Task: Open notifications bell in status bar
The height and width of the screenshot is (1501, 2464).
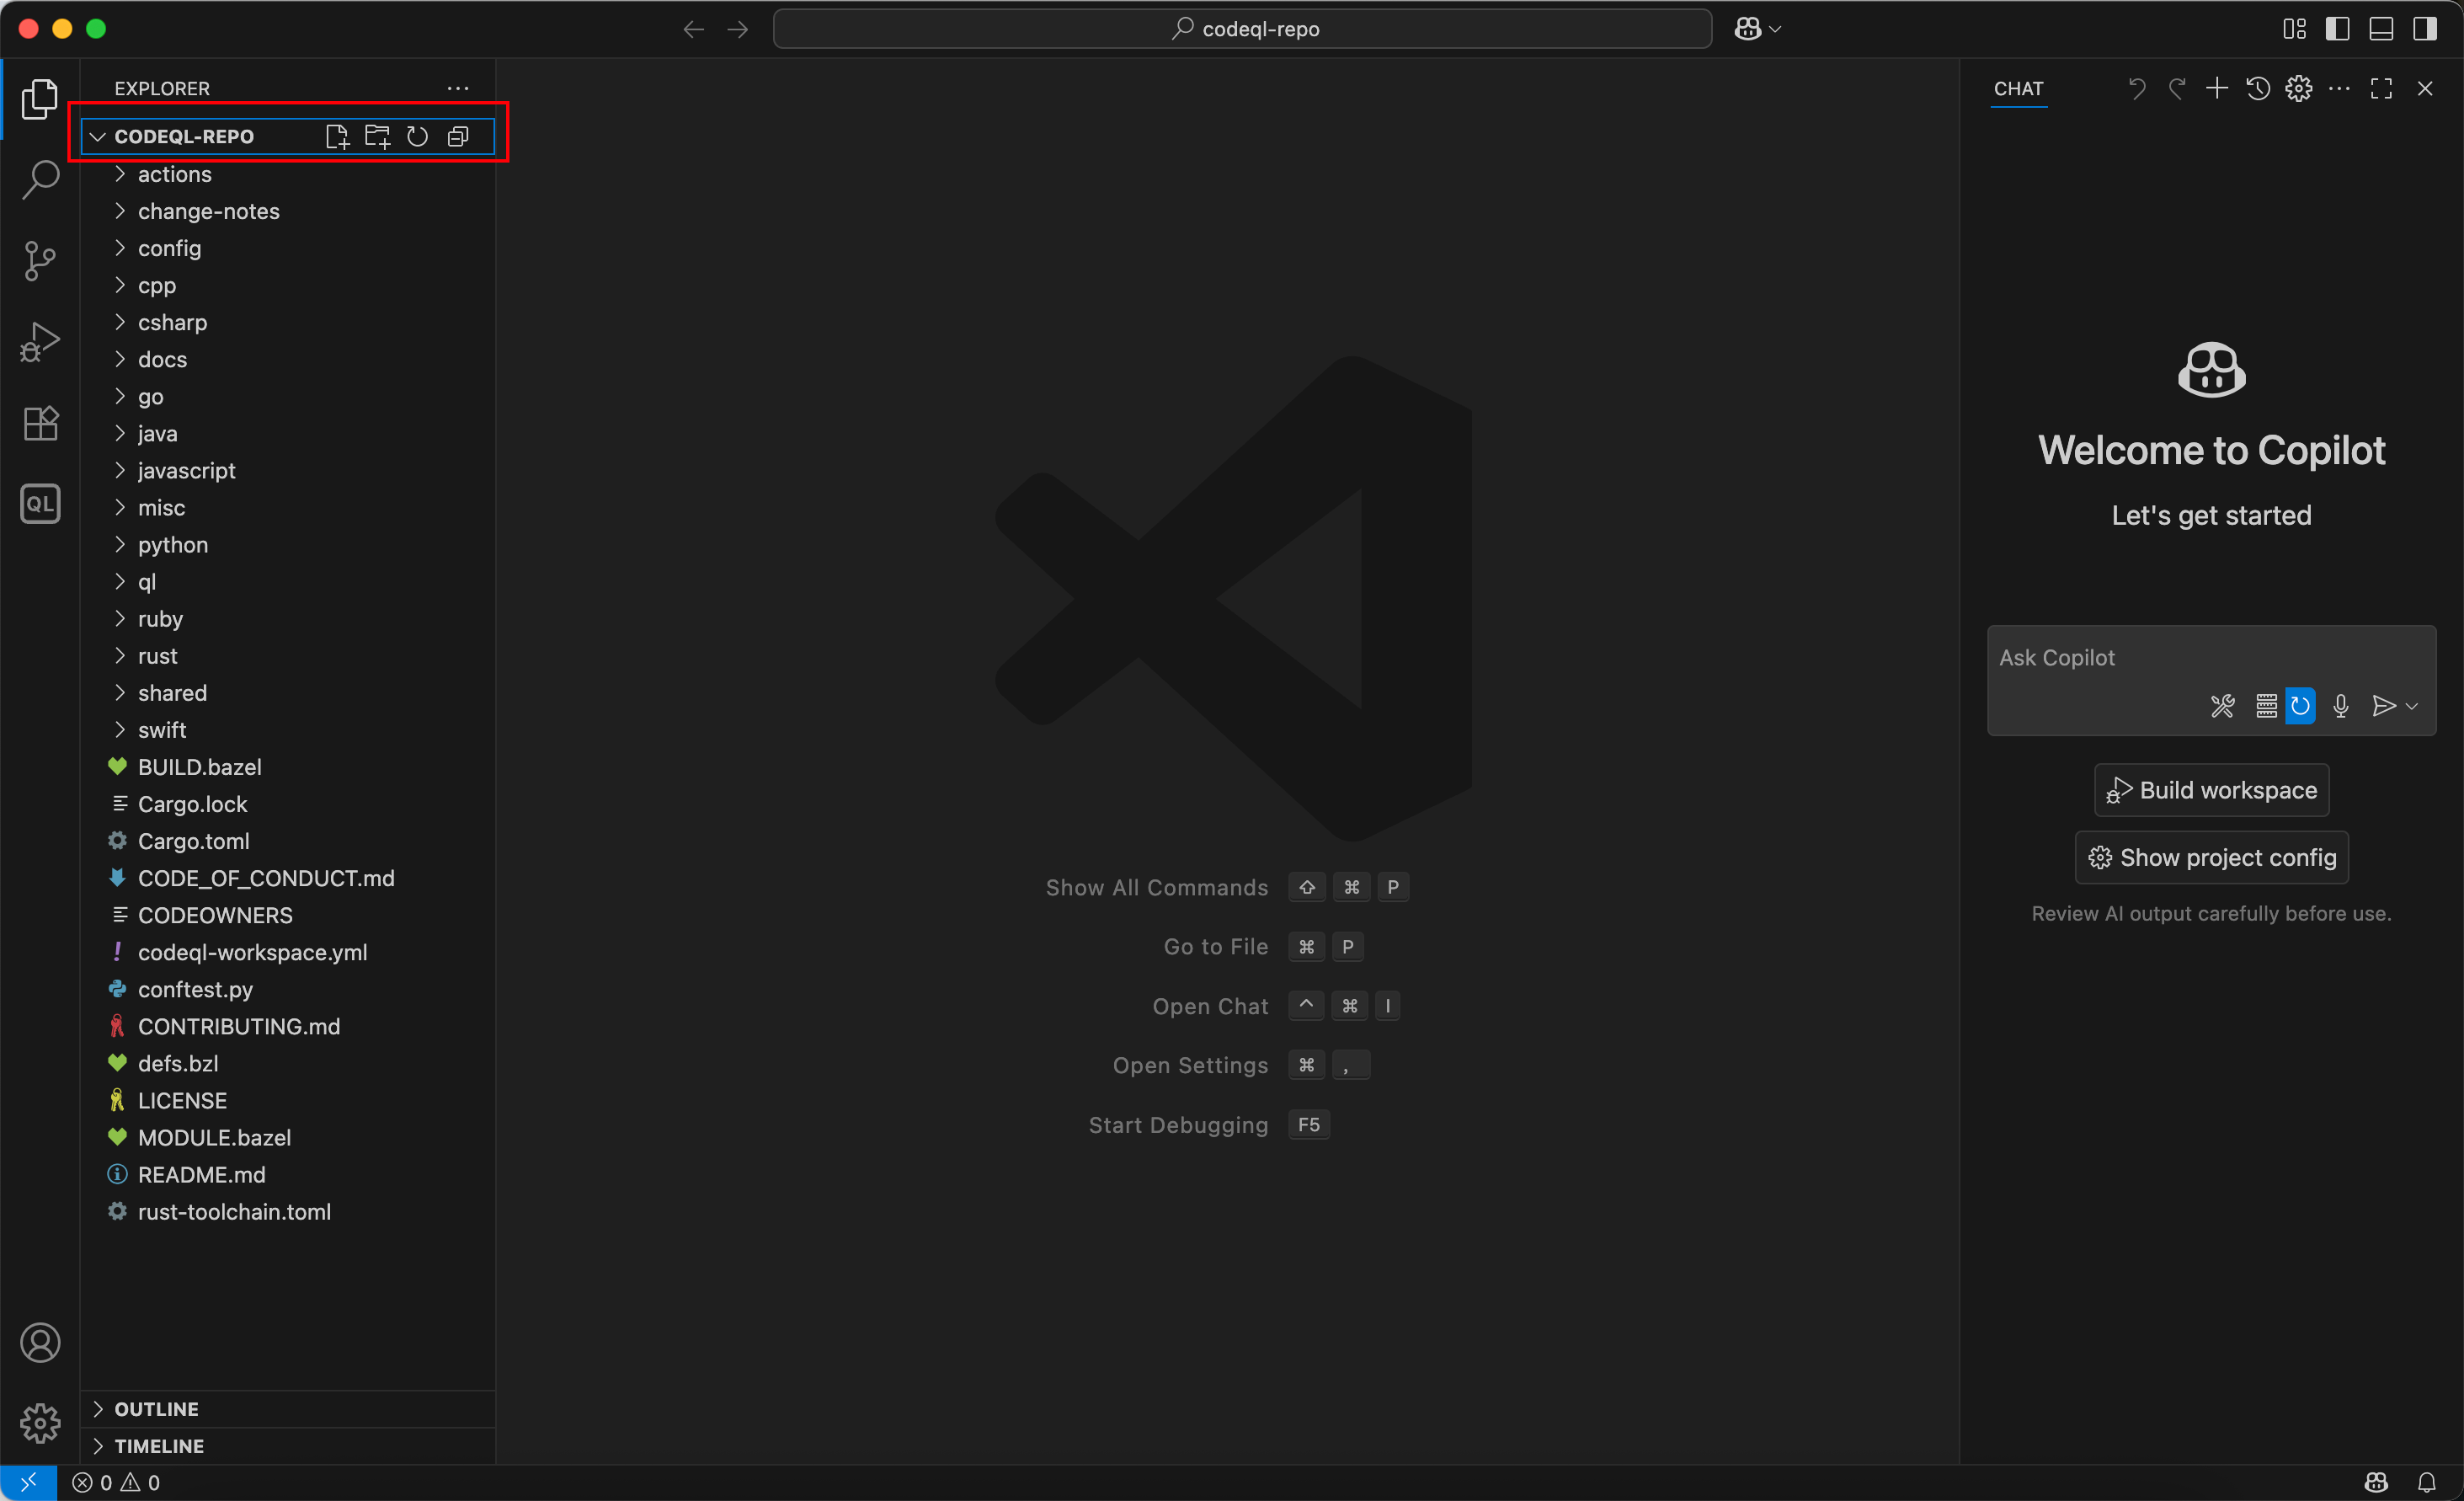Action: 2427,1482
